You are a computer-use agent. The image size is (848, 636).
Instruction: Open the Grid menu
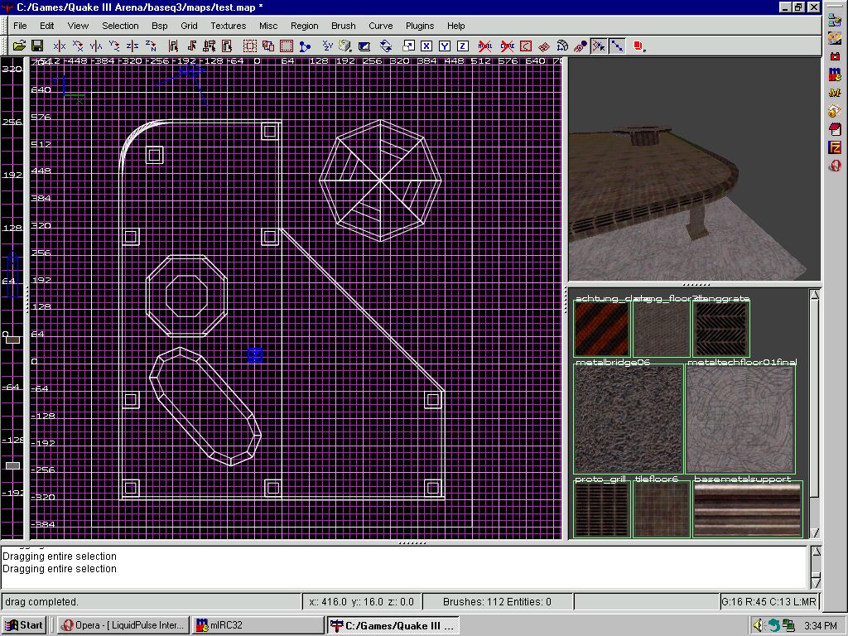(189, 26)
